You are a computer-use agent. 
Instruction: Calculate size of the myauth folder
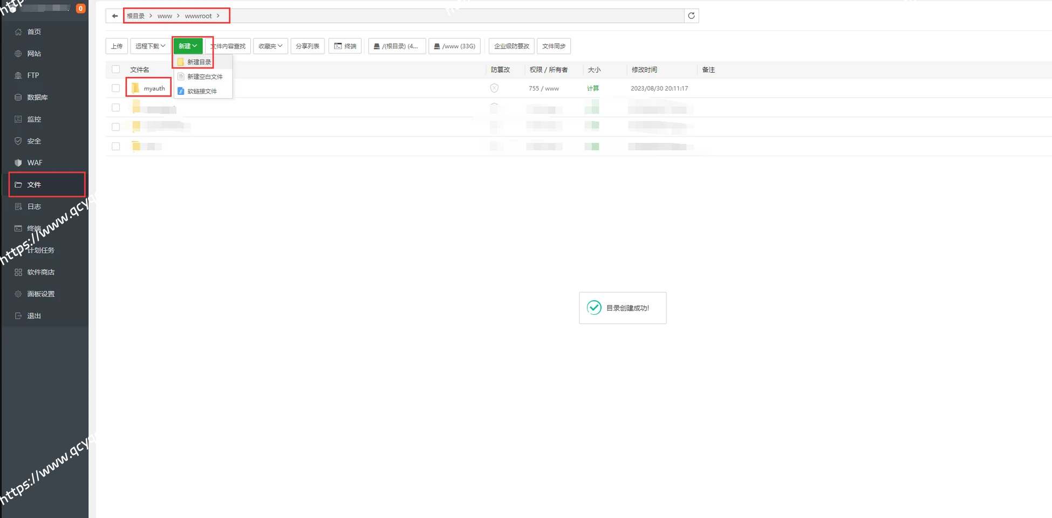[x=592, y=88]
